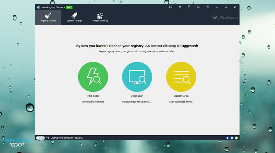Minimize the Wise Registry Cleaner window
Image resolution: width=275 pixels, height=153 pixels.
pos(217,7)
